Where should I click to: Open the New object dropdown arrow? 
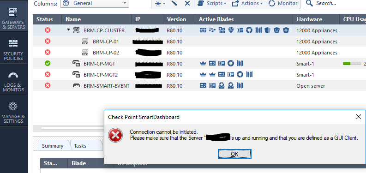[164, 4]
